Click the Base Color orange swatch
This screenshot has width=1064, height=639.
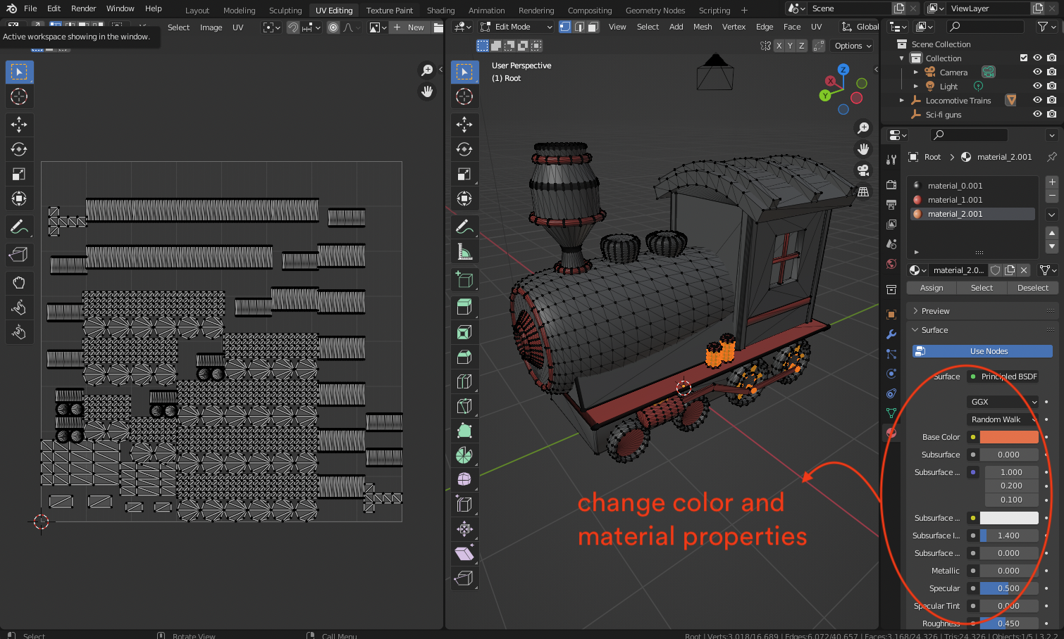[1008, 437]
